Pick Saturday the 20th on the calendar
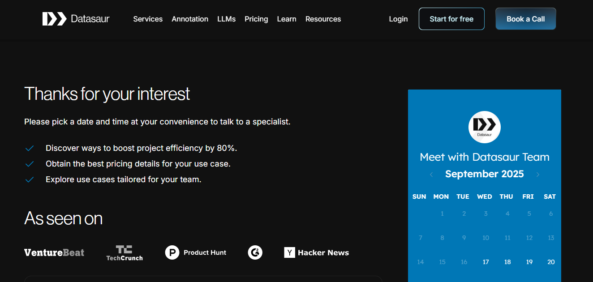 [551, 262]
